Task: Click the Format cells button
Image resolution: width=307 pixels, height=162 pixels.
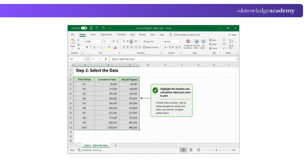Action: tap(214, 48)
